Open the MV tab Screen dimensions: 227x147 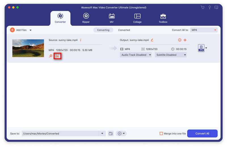(x=112, y=18)
